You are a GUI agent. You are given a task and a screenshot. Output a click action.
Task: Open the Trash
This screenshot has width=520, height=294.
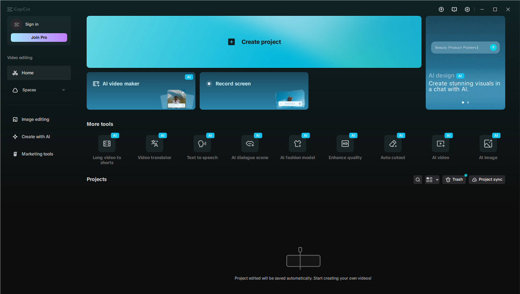454,179
